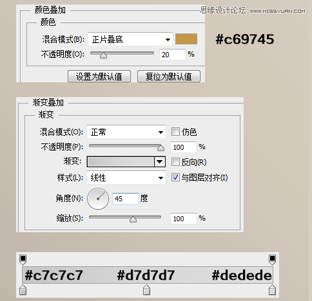The width and height of the screenshot is (312, 301).
Task: Click the color overlay opacity slider handle
Action: (x=103, y=55)
